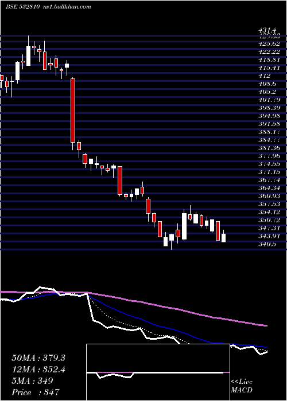Click the 50MA : 379.3 readout
287x401 pixels.
tap(38, 358)
